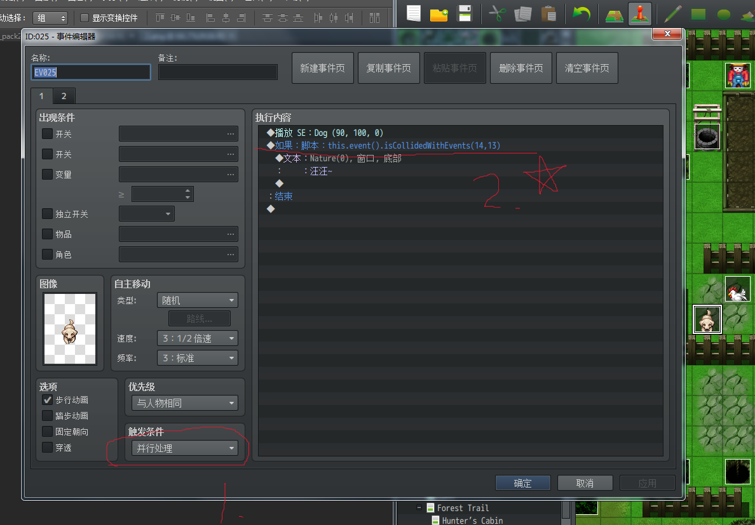This screenshot has width=755, height=525.
Task: Click the 清空事件页 button
Action: tap(587, 68)
